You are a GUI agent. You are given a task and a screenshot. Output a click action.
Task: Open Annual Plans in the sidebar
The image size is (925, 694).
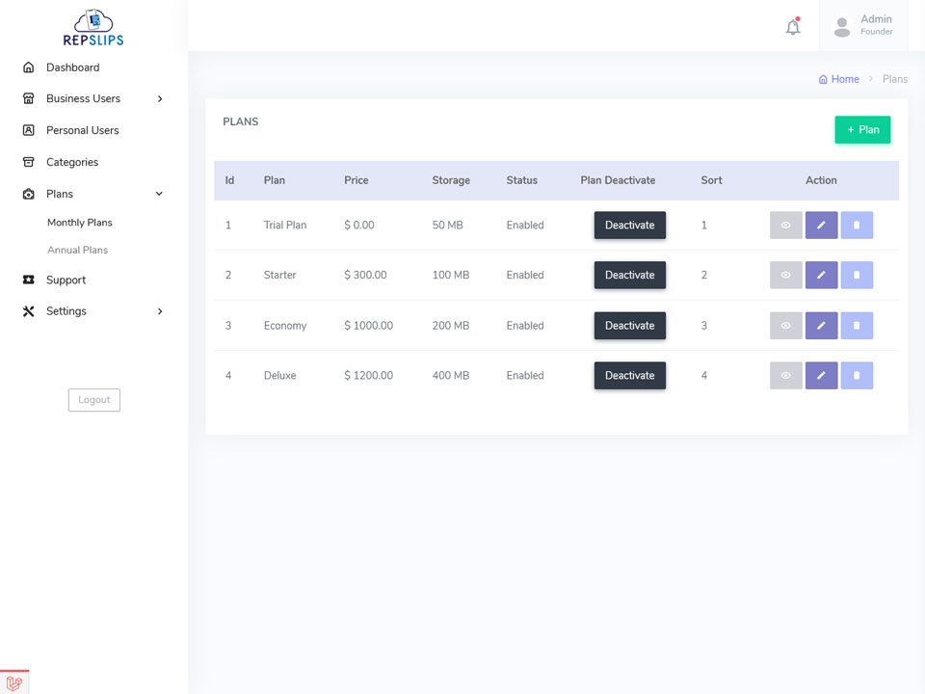[77, 250]
